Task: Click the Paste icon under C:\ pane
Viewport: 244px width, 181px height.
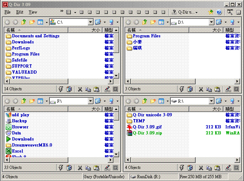Action: 96,89
